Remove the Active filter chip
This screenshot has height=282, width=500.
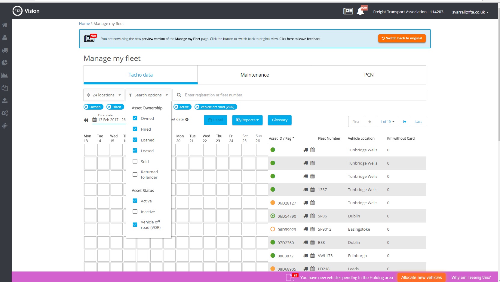[176, 107]
